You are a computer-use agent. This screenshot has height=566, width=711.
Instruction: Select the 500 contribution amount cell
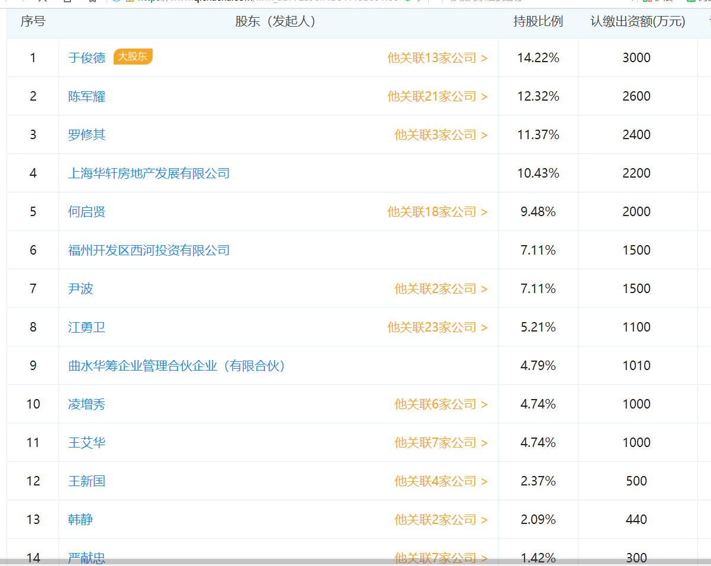pos(636,481)
